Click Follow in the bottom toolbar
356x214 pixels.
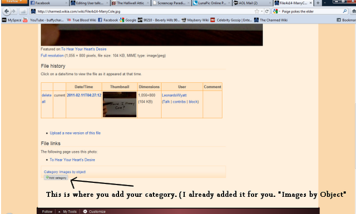tap(47, 212)
